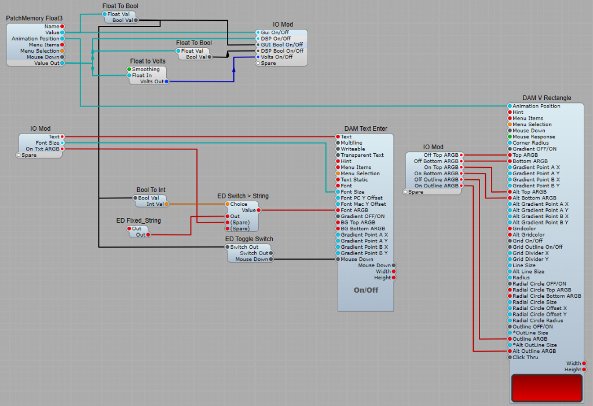Click the On/Off text preview

pos(365,290)
